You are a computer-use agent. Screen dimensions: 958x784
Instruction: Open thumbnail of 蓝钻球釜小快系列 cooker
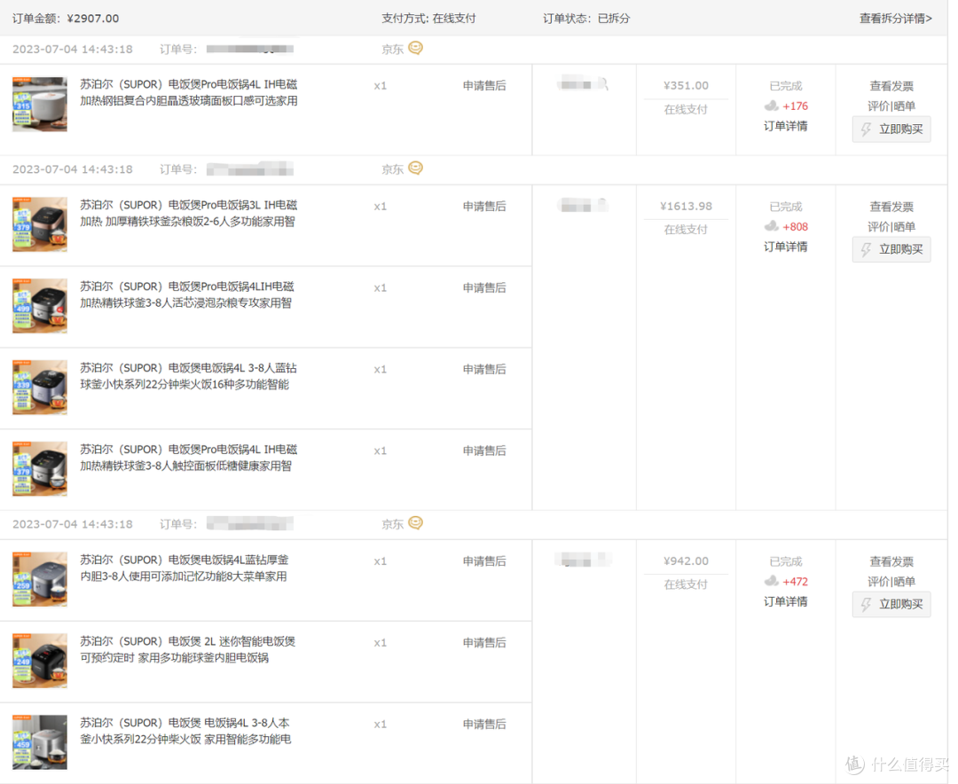(40, 388)
